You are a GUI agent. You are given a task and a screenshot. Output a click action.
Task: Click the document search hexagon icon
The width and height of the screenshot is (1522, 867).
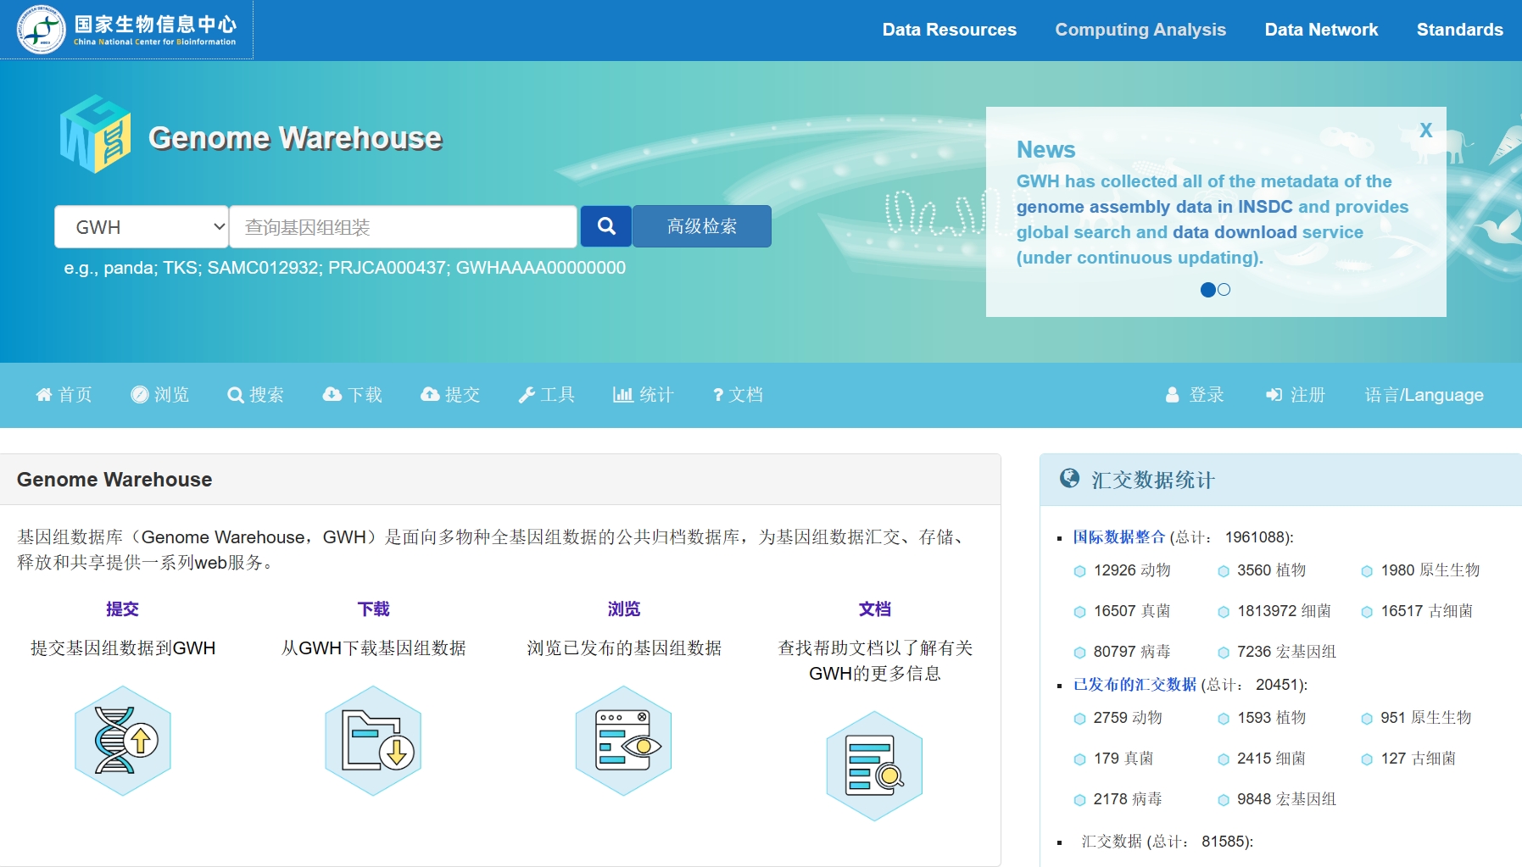(x=875, y=766)
